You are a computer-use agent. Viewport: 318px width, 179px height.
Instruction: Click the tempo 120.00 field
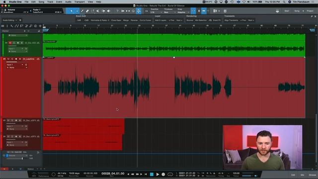tap(236, 174)
